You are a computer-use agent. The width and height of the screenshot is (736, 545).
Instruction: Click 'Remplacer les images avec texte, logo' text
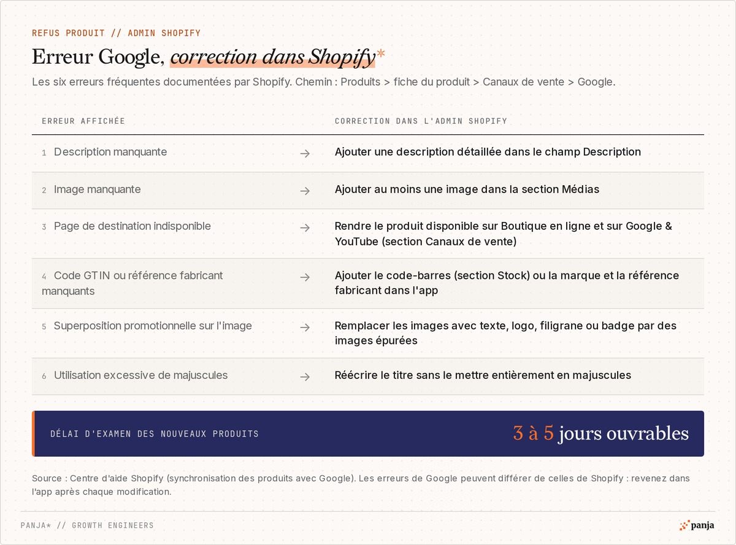(505, 333)
